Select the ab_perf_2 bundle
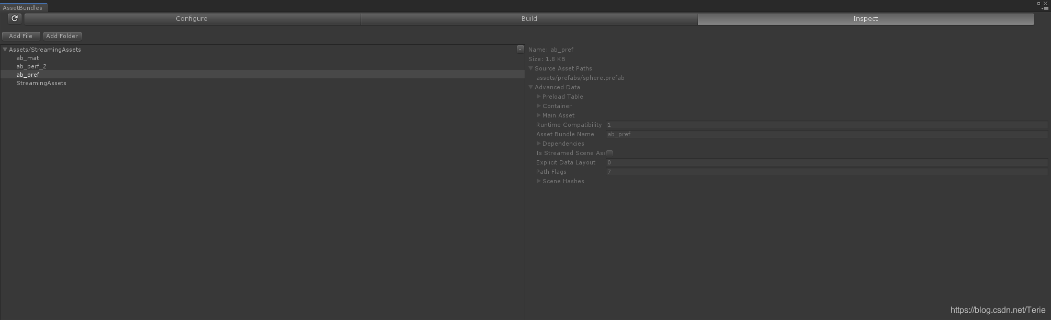The width and height of the screenshot is (1051, 320). coord(31,66)
